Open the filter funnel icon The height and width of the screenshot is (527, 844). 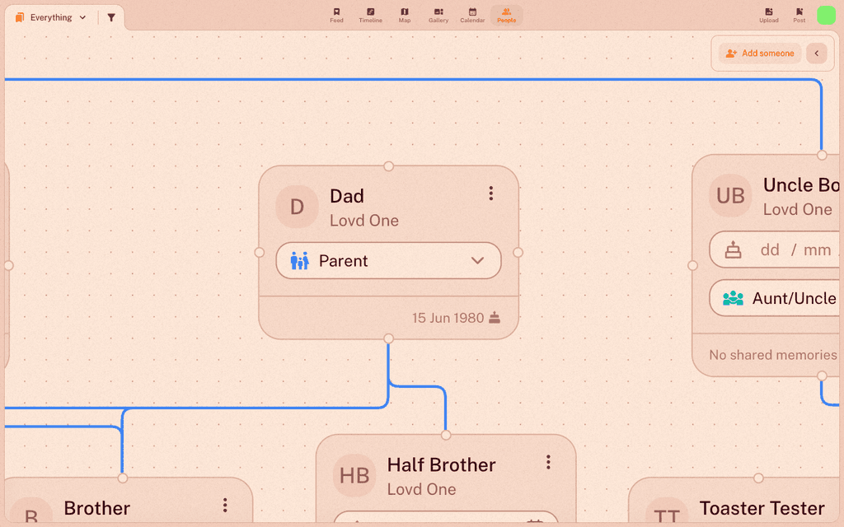[111, 18]
